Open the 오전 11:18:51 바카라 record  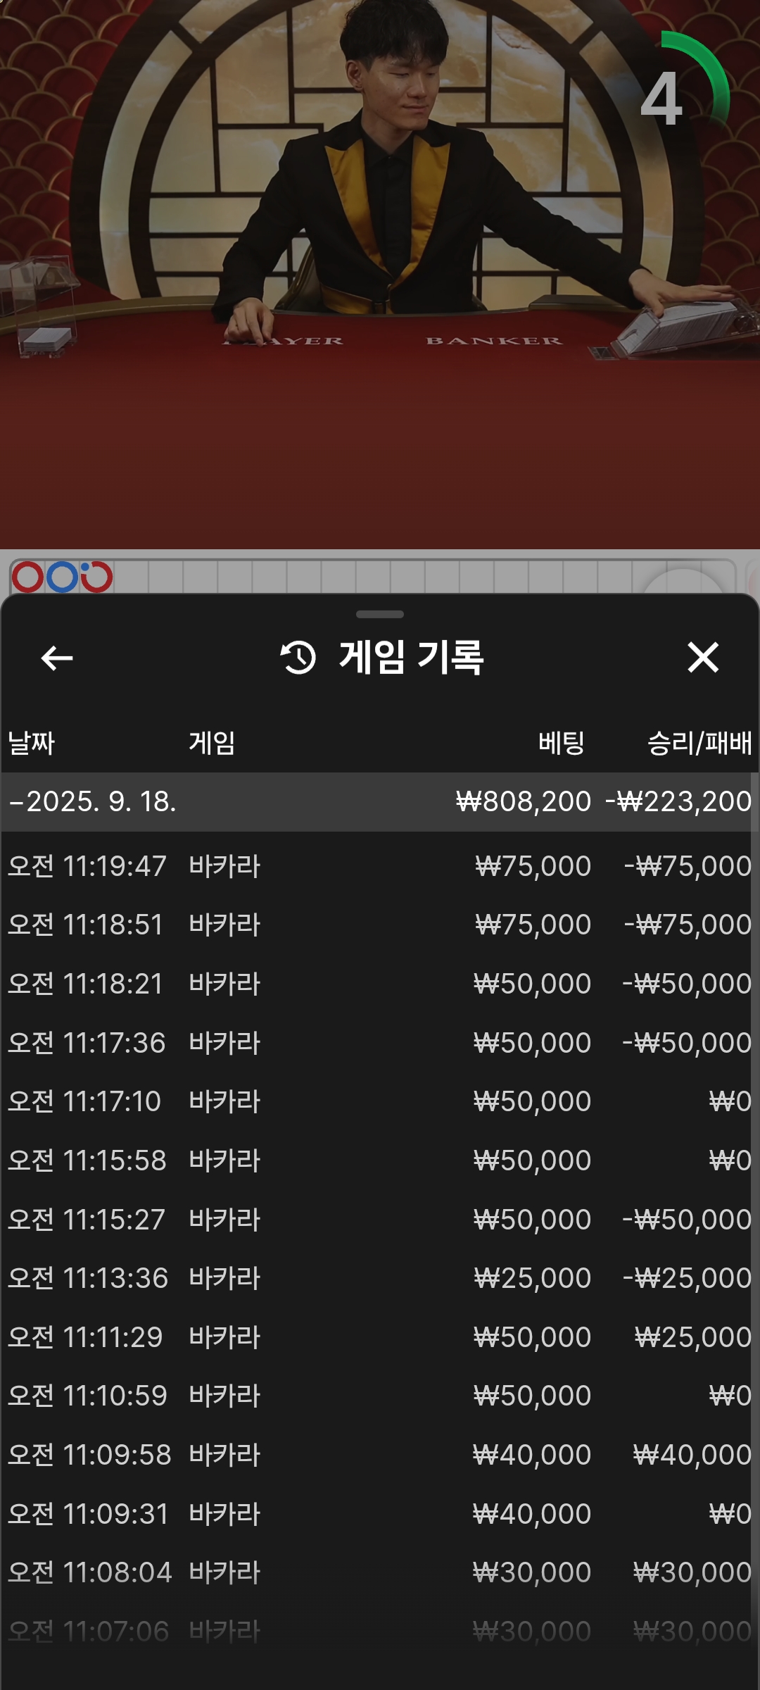(380, 925)
